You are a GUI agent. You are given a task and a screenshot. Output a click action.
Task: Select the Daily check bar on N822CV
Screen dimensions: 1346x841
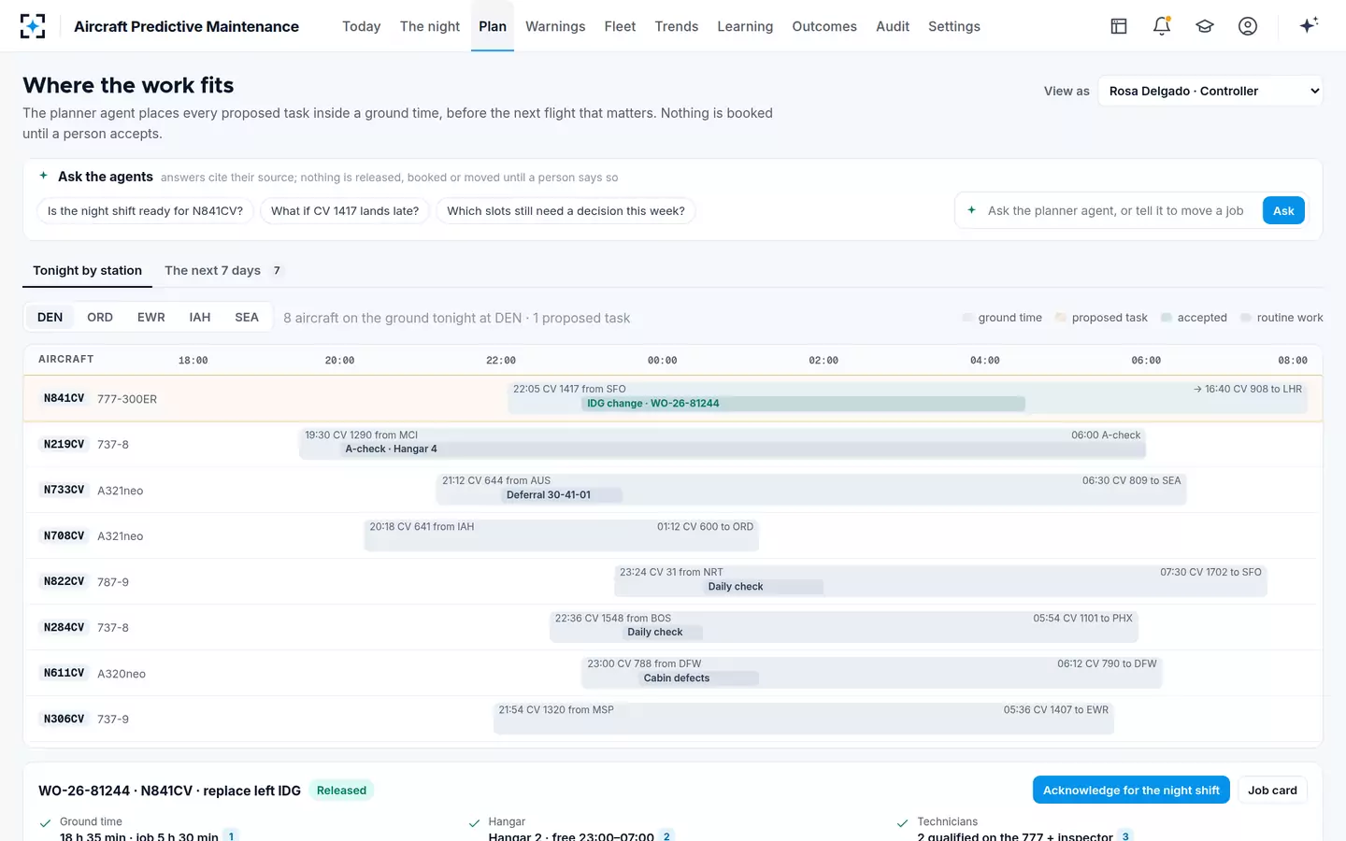[x=763, y=587]
